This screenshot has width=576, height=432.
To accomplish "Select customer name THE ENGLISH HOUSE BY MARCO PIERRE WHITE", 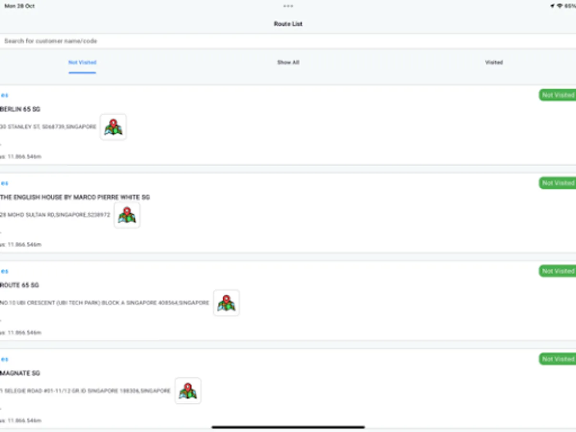I will (75, 197).
